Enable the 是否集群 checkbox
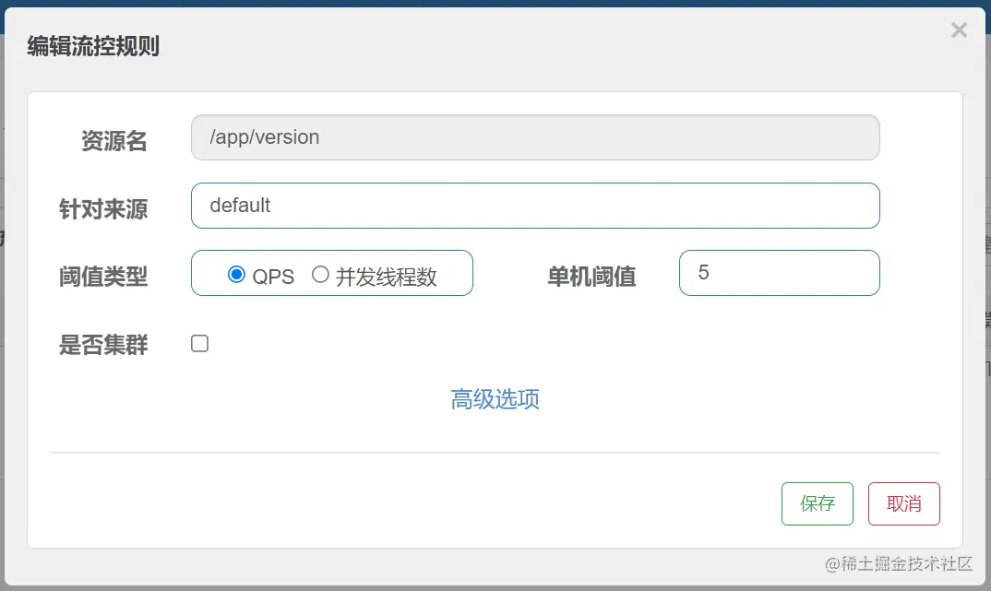This screenshot has height=591, width=991. click(x=199, y=342)
